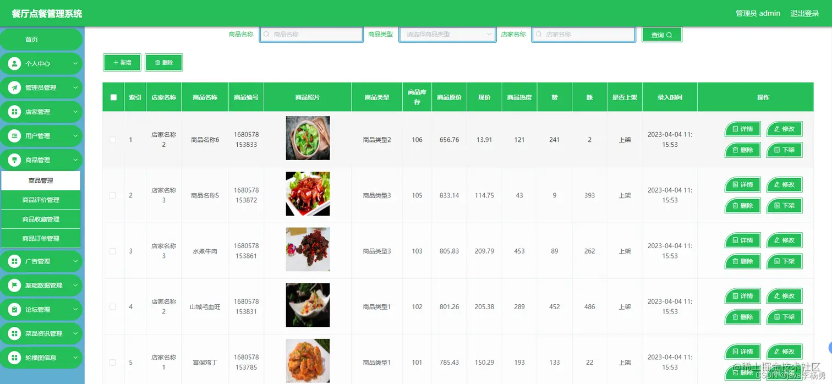832x384 pixels.
Task: Open 详情 for 商品名称5 row
Action: click(x=742, y=184)
